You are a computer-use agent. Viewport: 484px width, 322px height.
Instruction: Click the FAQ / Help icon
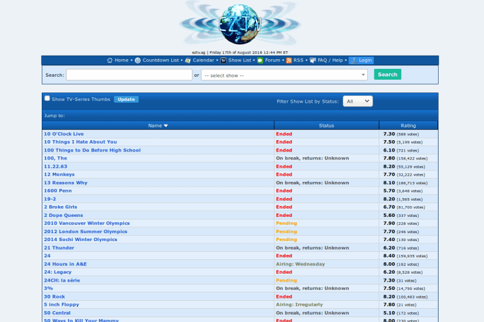[313, 60]
